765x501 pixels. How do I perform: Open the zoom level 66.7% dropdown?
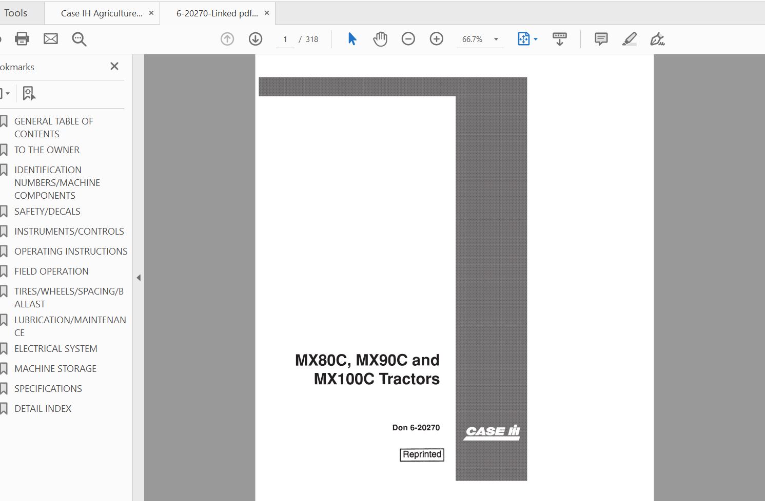point(496,39)
